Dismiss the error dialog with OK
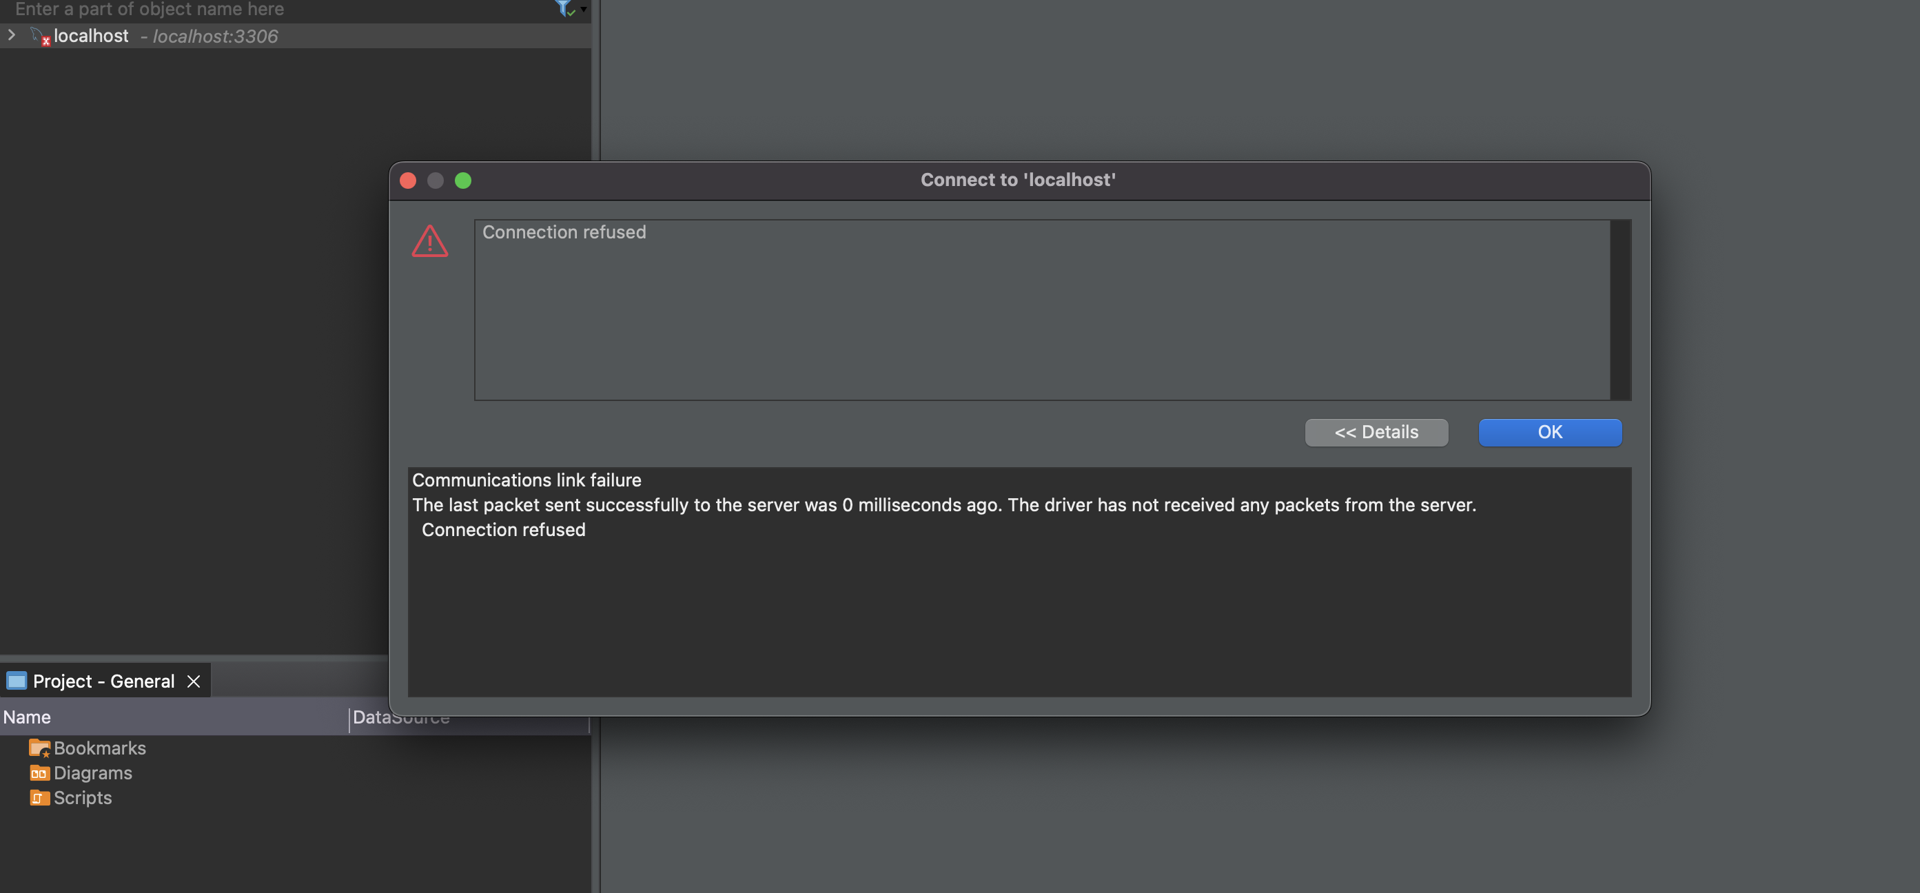1920x893 pixels. 1549,432
